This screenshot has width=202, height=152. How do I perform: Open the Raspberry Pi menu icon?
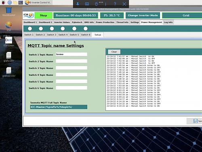3,2
